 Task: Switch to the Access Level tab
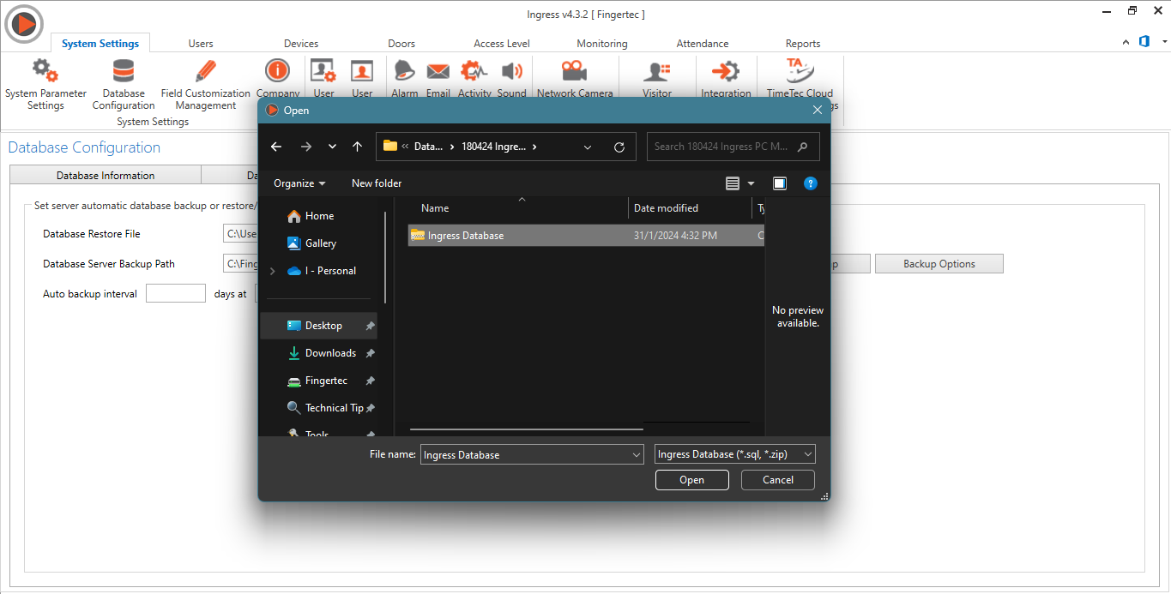pyautogui.click(x=502, y=44)
